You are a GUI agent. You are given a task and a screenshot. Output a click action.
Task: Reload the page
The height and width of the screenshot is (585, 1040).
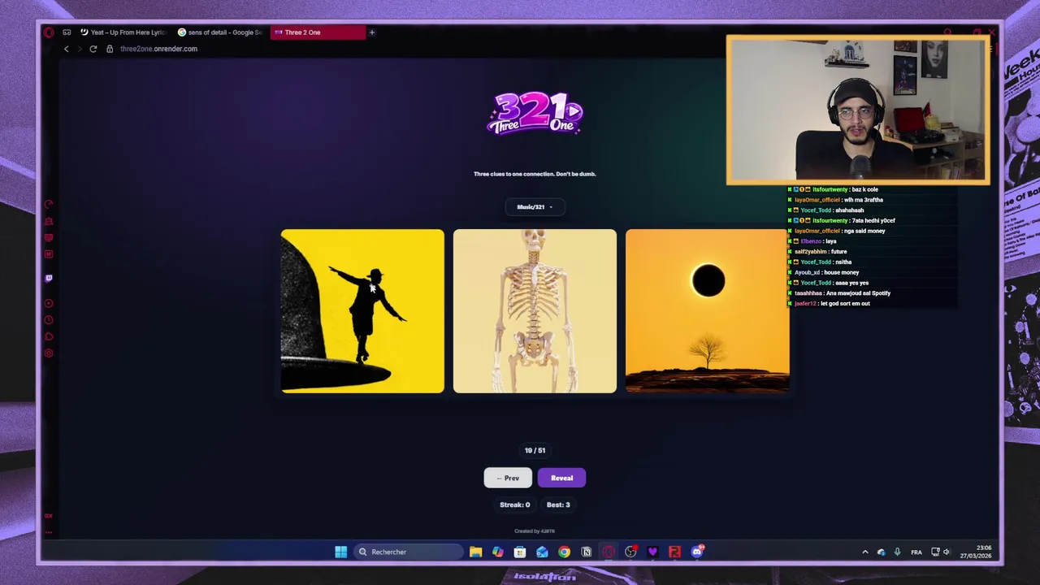click(x=93, y=49)
